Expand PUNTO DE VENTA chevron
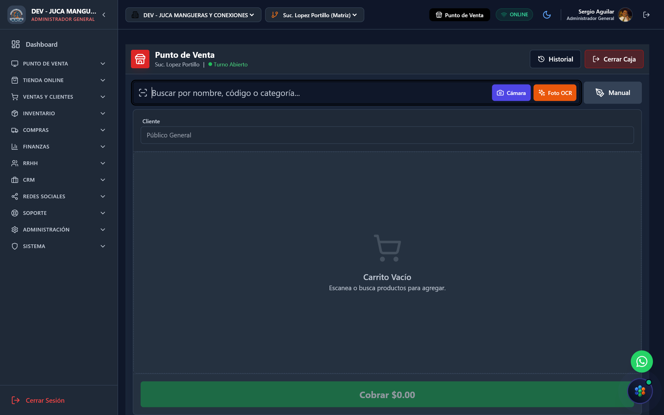Viewport: 664px width, 415px height. (x=103, y=64)
